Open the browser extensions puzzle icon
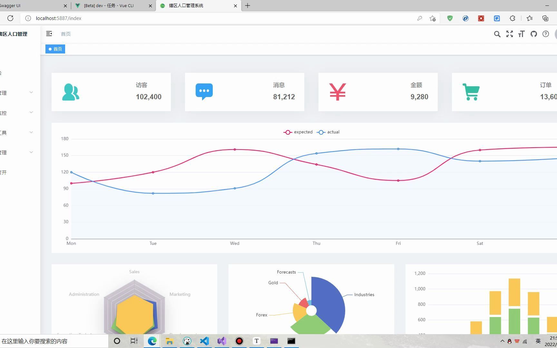Image resolution: width=557 pixels, height=348 pixels. pyautogui.click(x=512, y=18)
